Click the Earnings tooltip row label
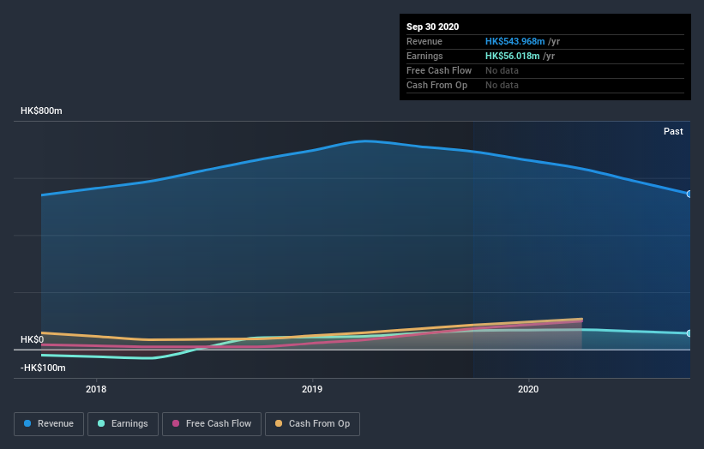 pyautogui.click(x=424, y=56)
